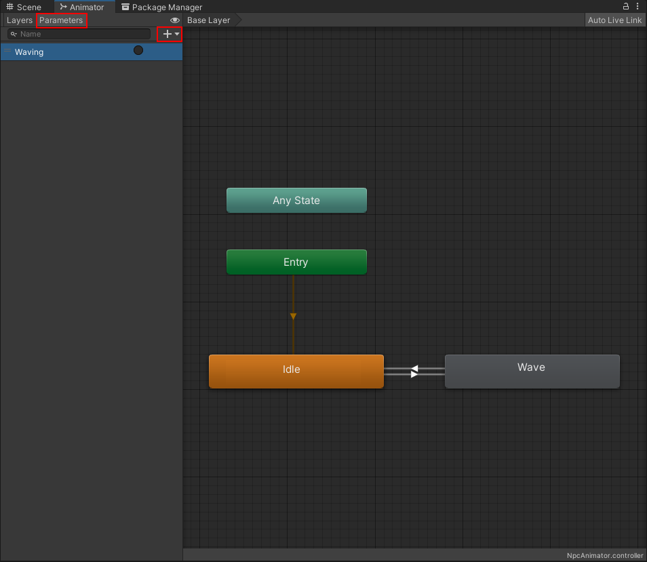Viewport: 647px width, 562px height.
Task: Click the drag handle beside the Waving parameter
Action: pyautogui.click(x=7, y=51)
